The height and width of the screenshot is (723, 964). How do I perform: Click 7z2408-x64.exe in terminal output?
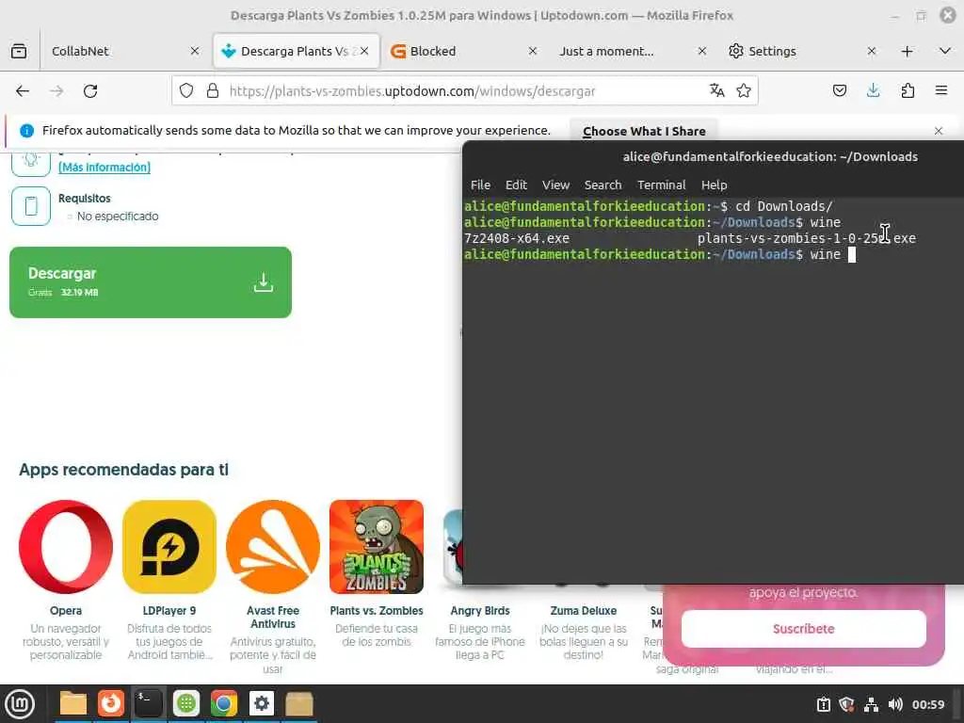point(517,238)
